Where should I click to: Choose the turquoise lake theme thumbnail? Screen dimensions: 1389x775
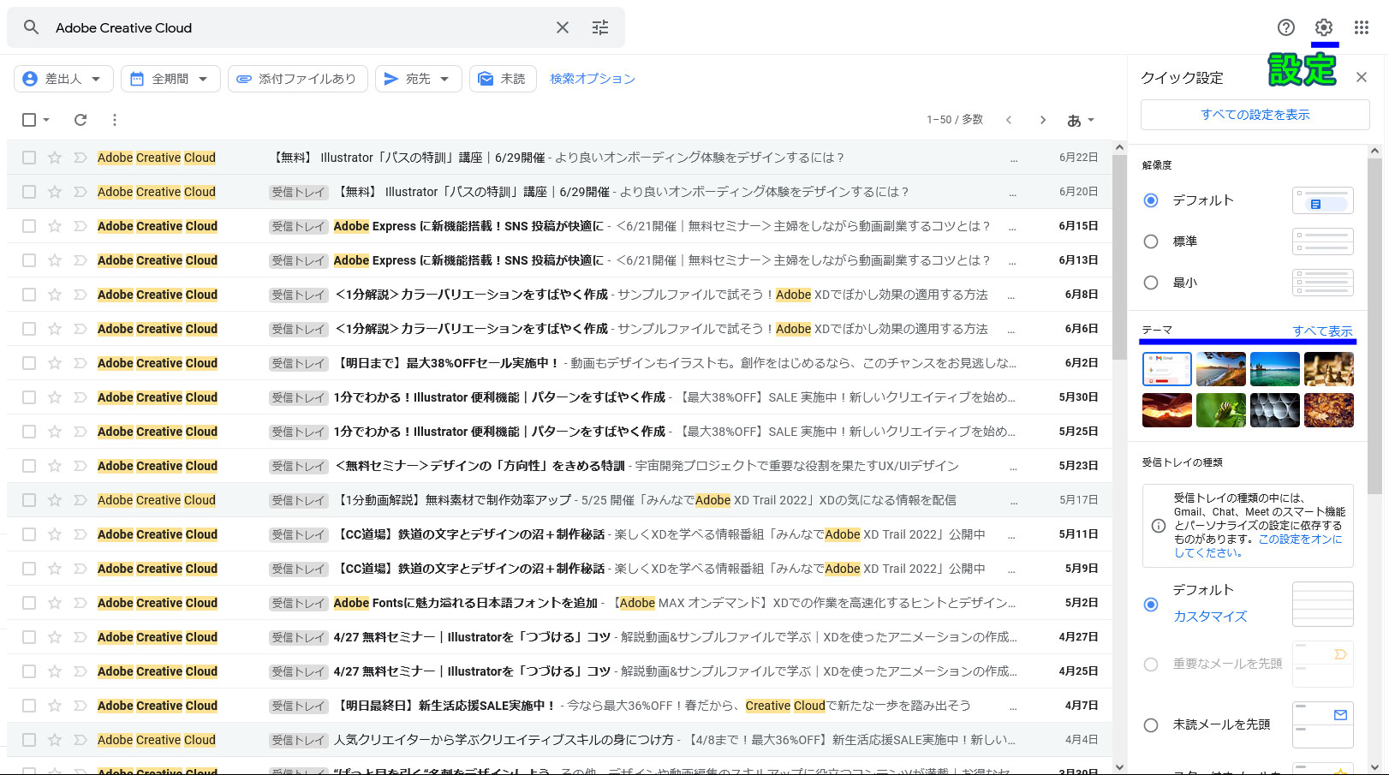pos(1274,369)
